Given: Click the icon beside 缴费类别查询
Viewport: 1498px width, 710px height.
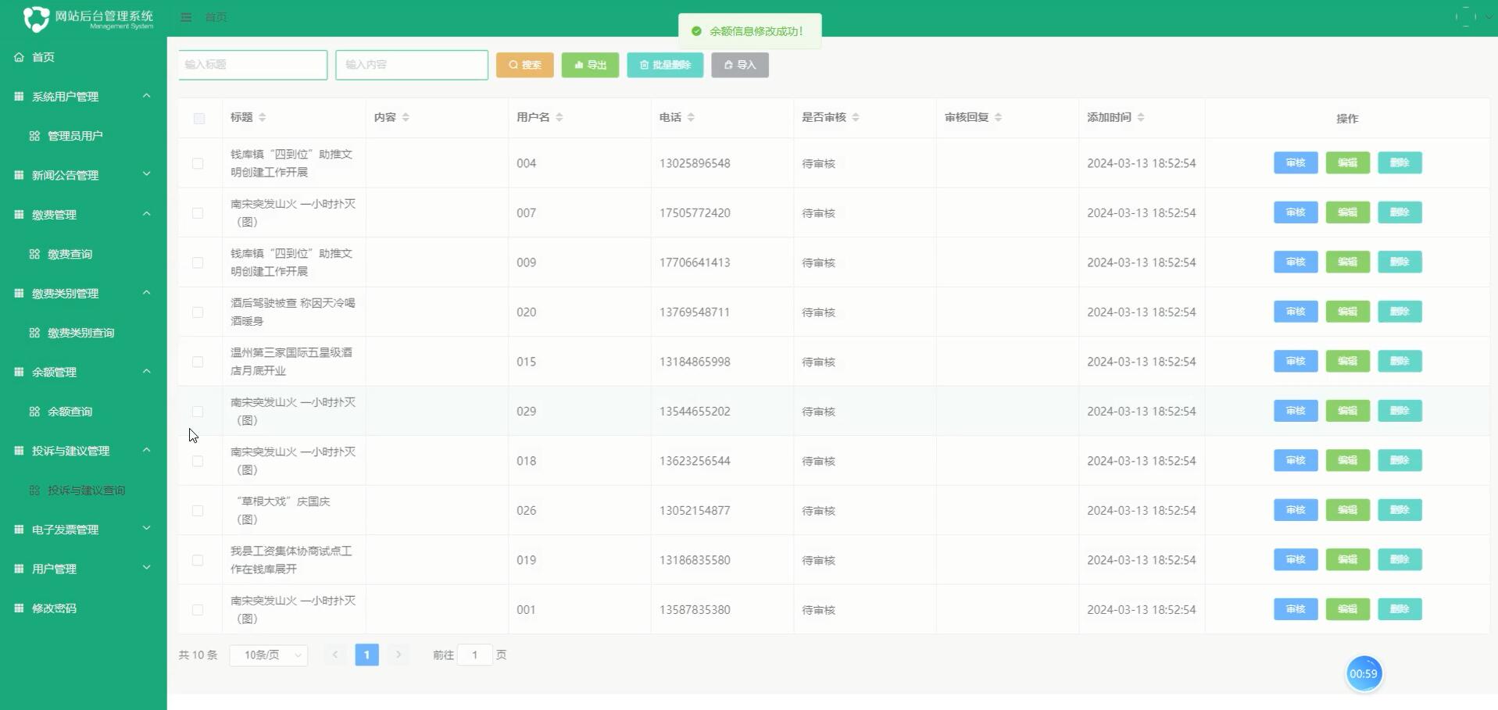Looking at the screenshot, I should tap(34, 333).
